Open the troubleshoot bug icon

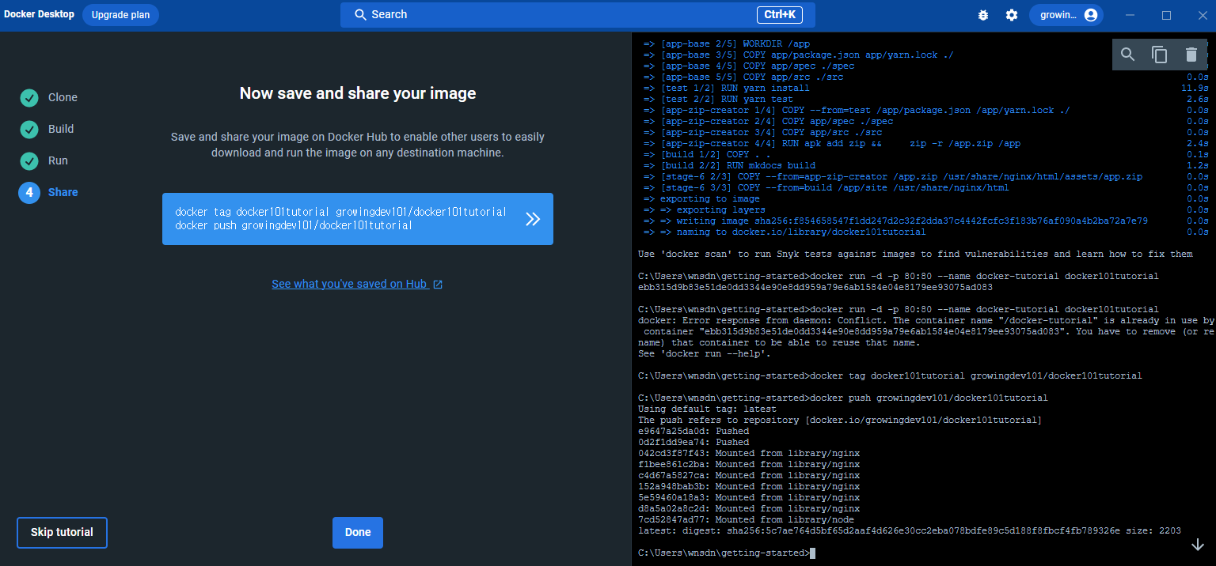(983, 15)
